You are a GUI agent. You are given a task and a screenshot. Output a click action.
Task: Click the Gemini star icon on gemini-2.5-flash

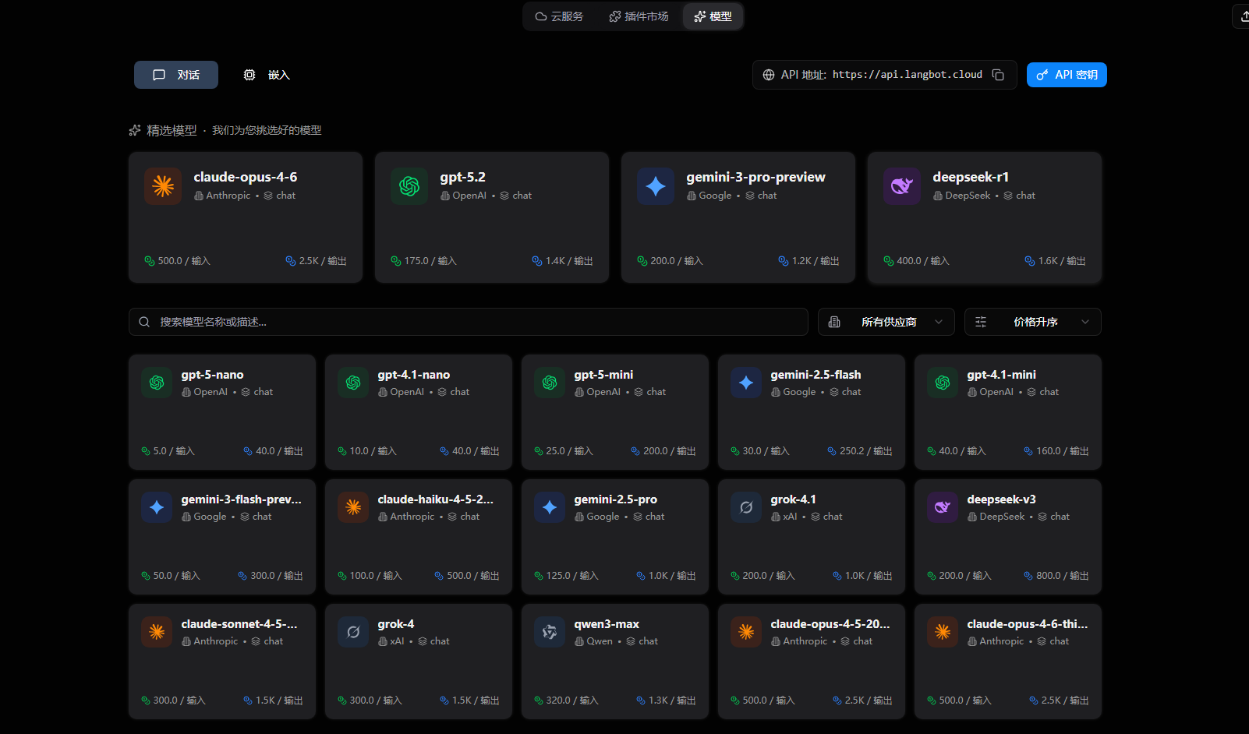click(746, 383)
